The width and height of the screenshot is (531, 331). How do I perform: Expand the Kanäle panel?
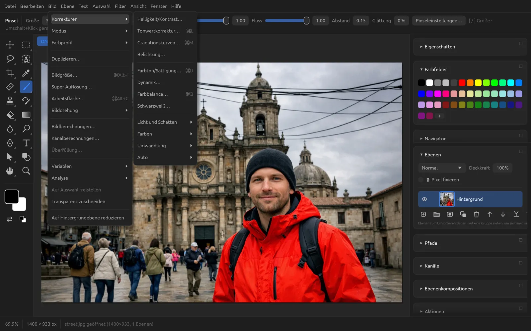[x=432, y=266]
